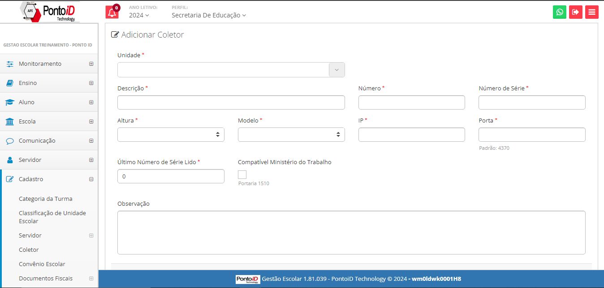Viewport: 604px width, 288px height.
Task: Click the red logout icon
Action: pos(576,12)
